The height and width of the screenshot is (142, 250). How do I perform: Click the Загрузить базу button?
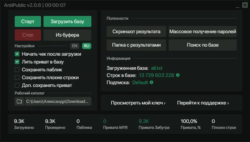[x=67, y=21]
